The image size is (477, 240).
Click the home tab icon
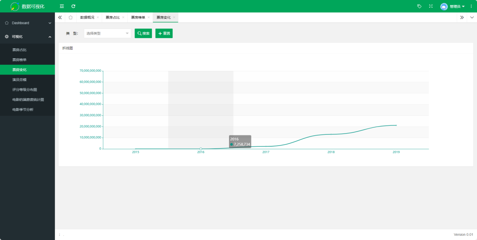tap(70, 17)
